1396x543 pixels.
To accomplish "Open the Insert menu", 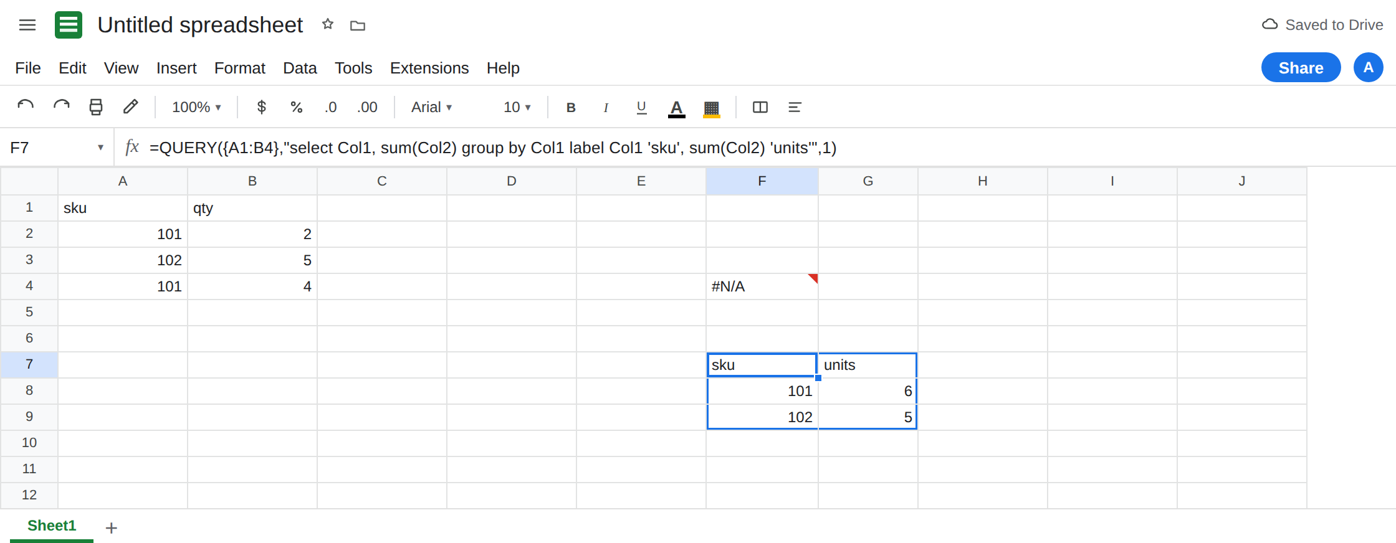I will tap(176, 68).
